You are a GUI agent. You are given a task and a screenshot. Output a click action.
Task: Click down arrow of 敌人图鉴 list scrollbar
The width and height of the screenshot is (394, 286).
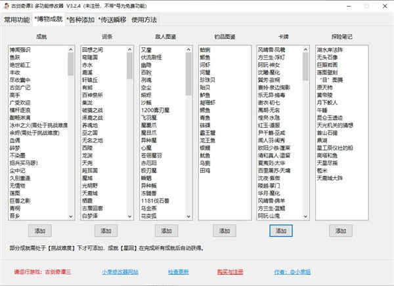coord(188,216)
